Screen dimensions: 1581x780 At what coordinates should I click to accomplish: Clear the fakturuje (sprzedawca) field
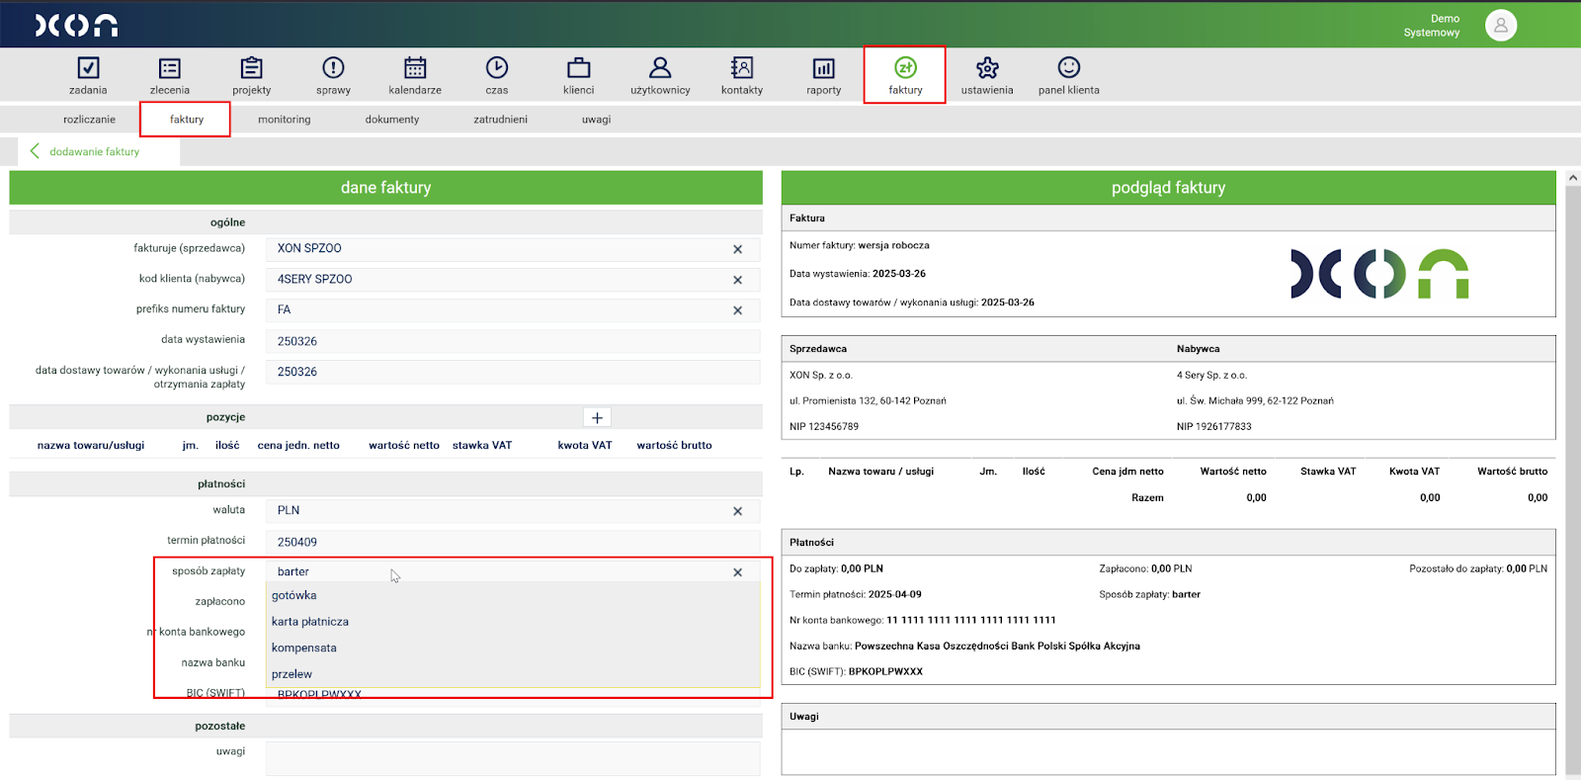coord(737,249)
